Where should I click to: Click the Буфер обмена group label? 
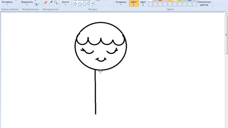tap(10, 9)
